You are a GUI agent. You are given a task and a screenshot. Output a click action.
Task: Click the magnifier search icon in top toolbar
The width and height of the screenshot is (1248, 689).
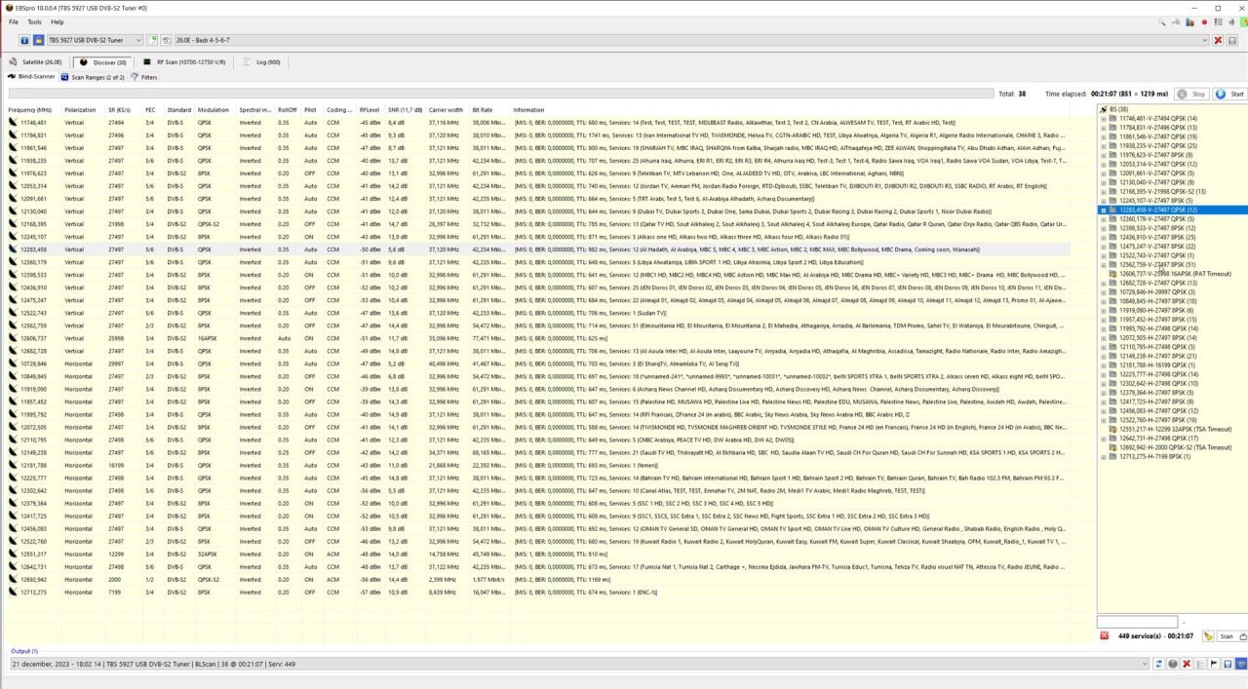pyautogui.click(x=1163, y=21)
